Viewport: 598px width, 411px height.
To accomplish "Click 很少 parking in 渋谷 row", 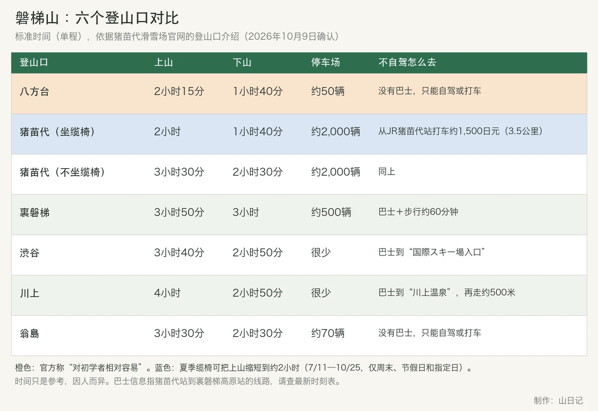I will click(x=321, y=253).
